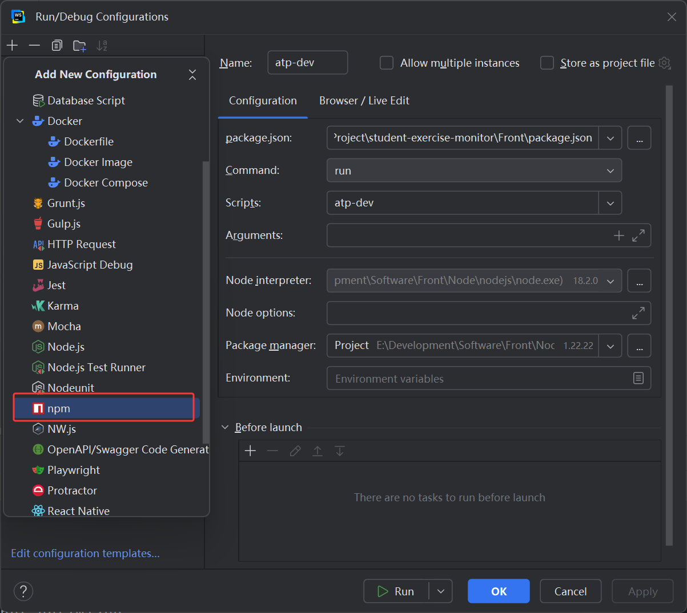The image size is (687, 613).
Task: Add a Before launch task
Action: click(x=250, y=451)
